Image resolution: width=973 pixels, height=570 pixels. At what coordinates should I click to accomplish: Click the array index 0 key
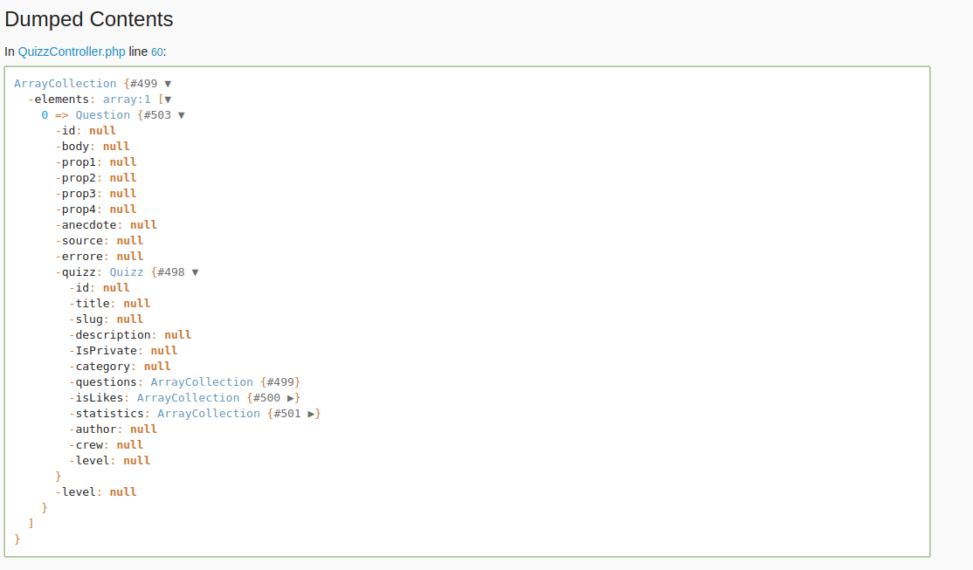45,115
